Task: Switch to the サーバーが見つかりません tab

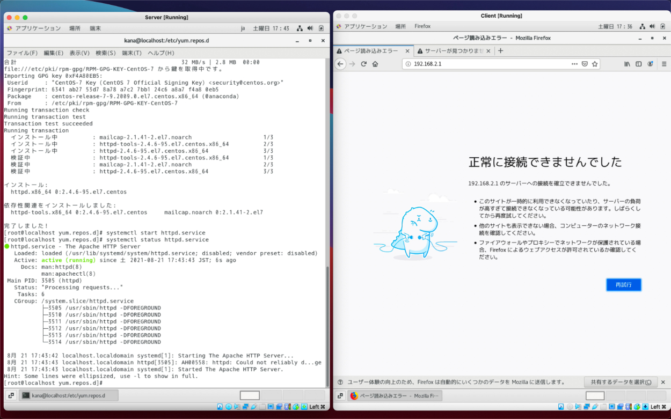Action: (x=454, y=51)
